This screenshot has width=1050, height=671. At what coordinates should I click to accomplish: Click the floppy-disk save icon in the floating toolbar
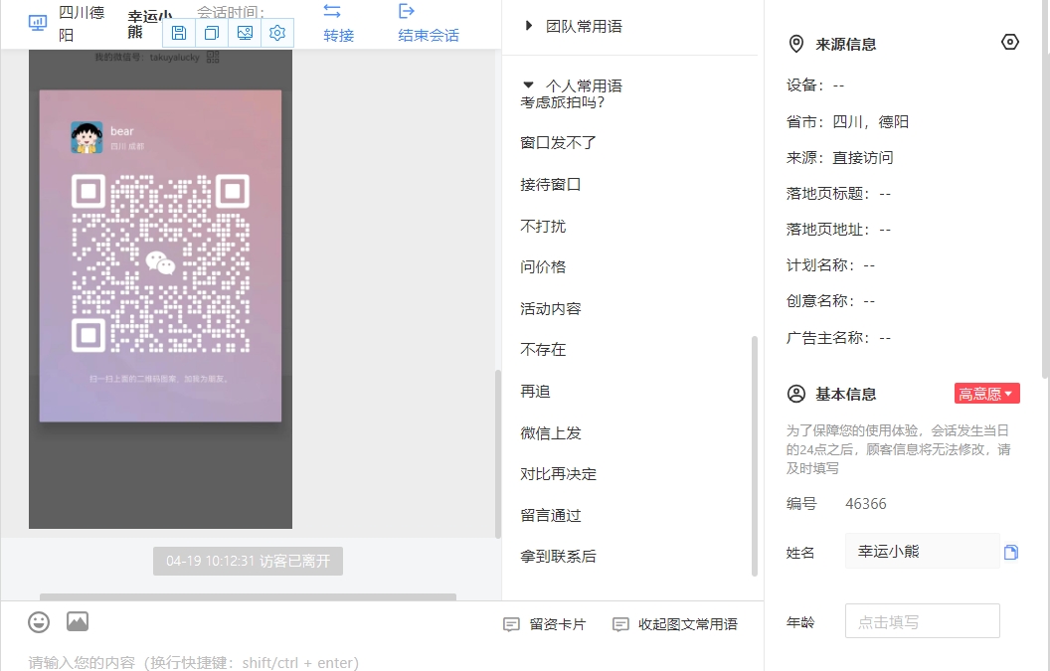pos(179,33)
